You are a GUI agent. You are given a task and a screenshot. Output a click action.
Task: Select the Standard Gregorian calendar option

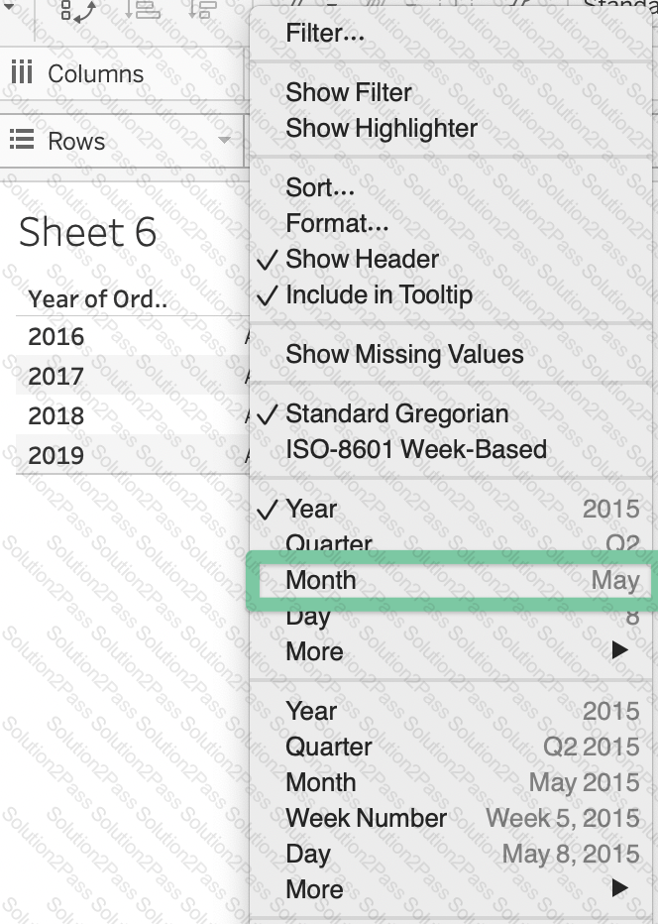[396, 413]
